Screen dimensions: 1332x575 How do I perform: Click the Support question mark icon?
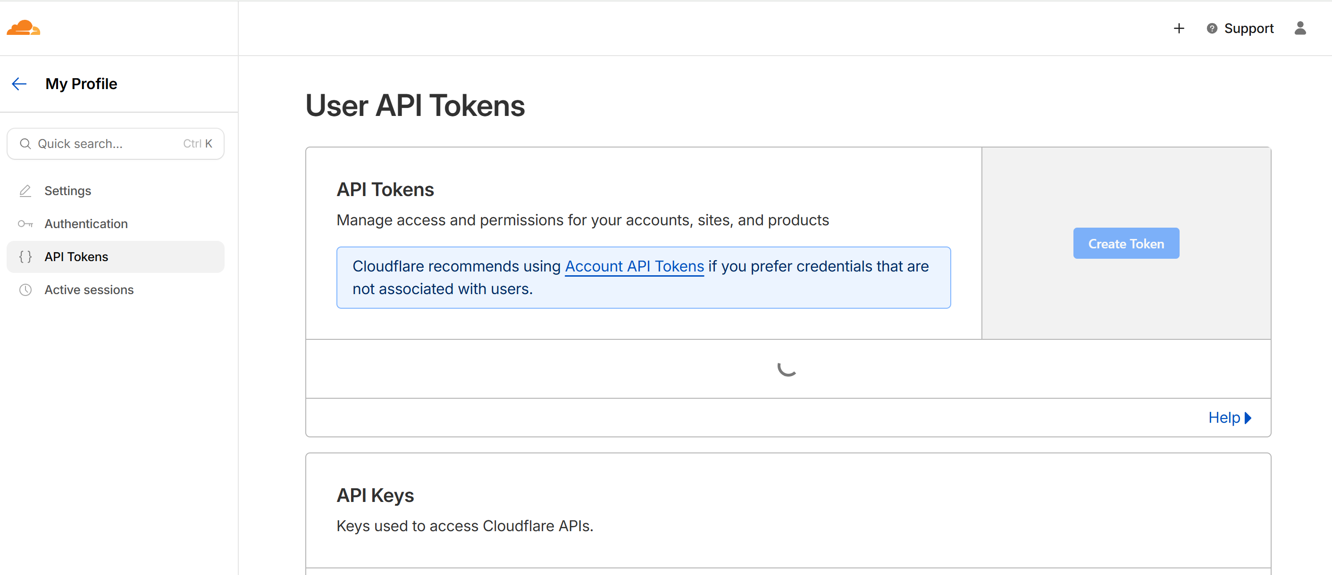tap(1212, 28)
